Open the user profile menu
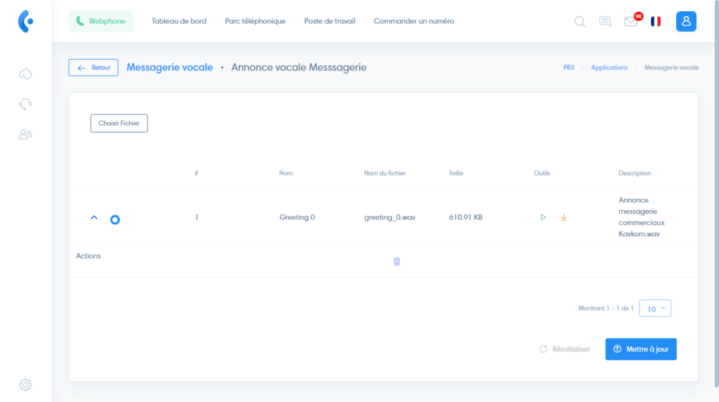 (x=686, y=21)
